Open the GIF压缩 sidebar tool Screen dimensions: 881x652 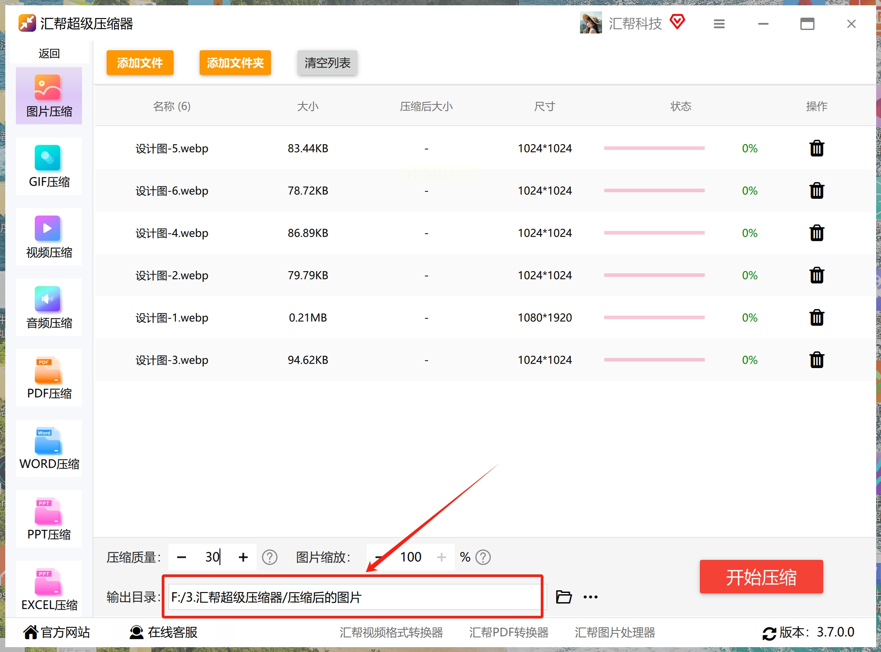coord(49,166)
